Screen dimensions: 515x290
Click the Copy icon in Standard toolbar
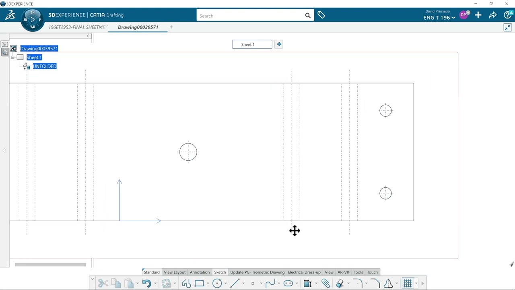[x=116, y=284]
